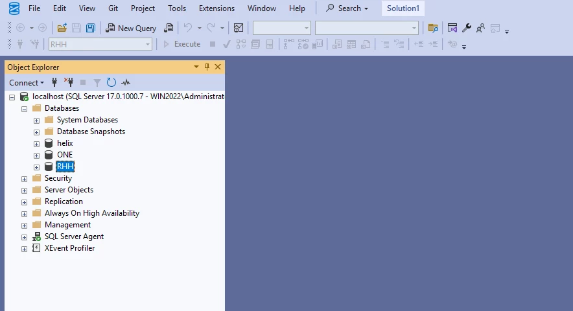Click the Find in Files folder icon
This screenshot has height=311, width=573.
pos(433,28)
